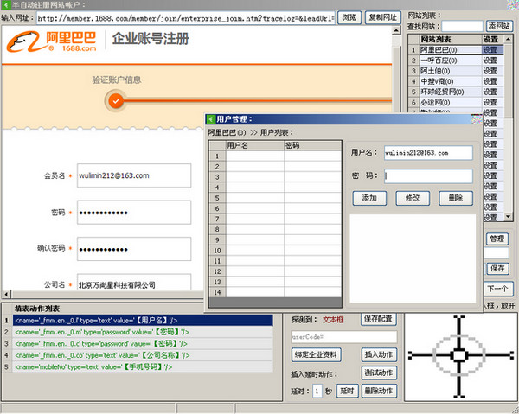Click the 用户名 column header

tap(255, 145)
